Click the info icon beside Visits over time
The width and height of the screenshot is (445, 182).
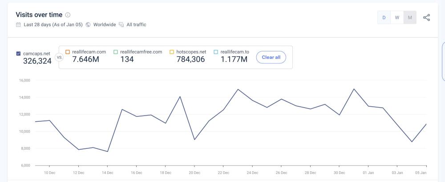tap(67, 15)
